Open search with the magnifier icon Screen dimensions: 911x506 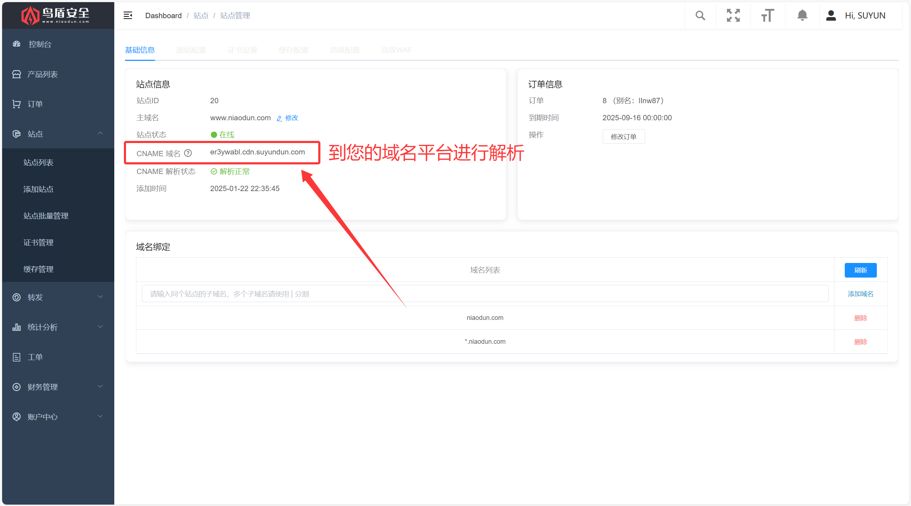700,15
